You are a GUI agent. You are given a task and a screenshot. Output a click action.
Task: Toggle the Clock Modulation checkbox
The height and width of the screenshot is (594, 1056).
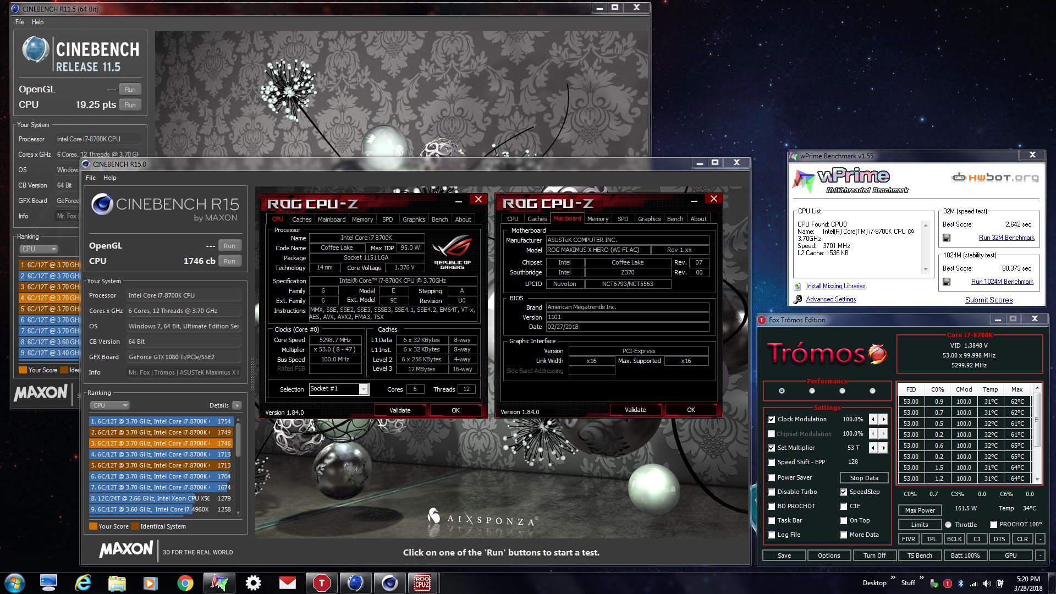(772, 419)
